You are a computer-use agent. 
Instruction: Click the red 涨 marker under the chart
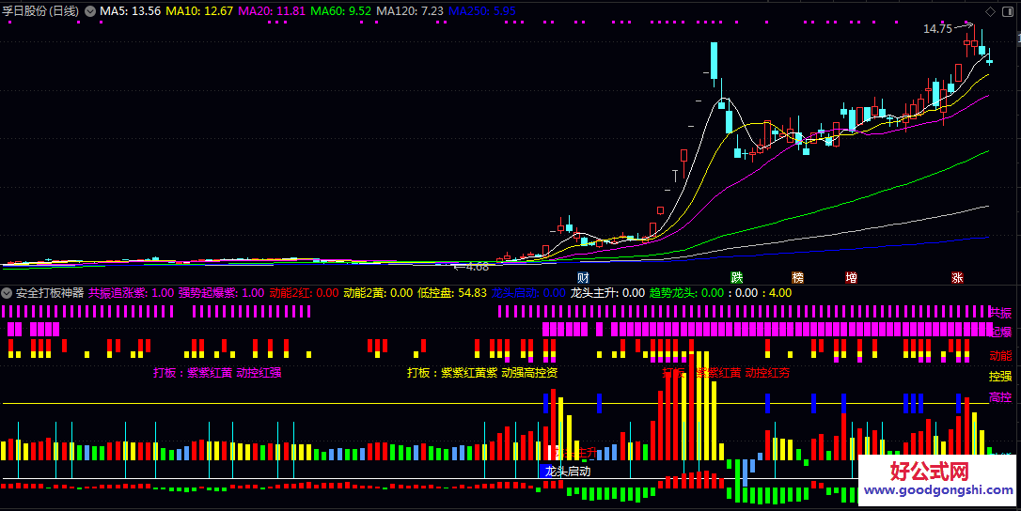(x=957, y=277)
